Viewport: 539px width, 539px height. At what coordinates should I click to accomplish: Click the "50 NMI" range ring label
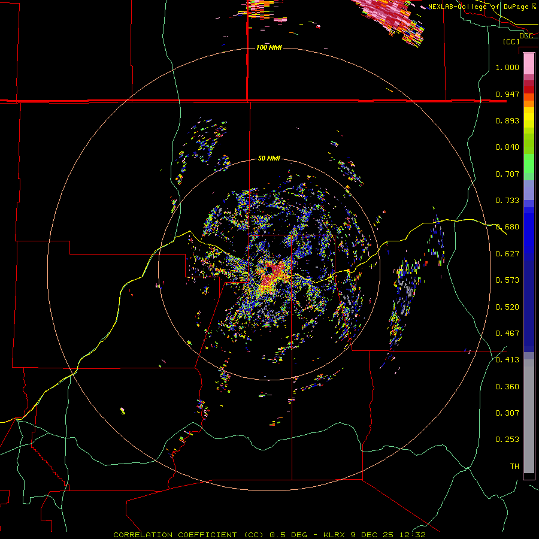click(269, 158)
